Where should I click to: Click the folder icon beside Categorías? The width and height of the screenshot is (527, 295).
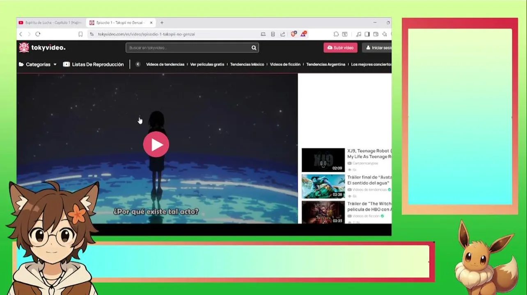point(21,64)
